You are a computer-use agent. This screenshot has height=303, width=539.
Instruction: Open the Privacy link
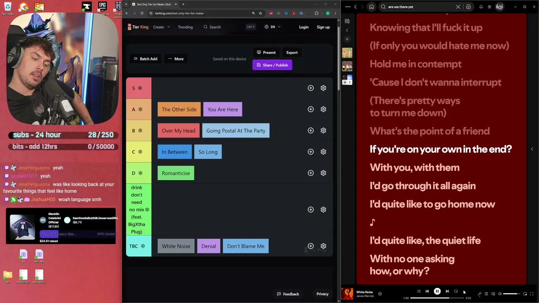323,294
